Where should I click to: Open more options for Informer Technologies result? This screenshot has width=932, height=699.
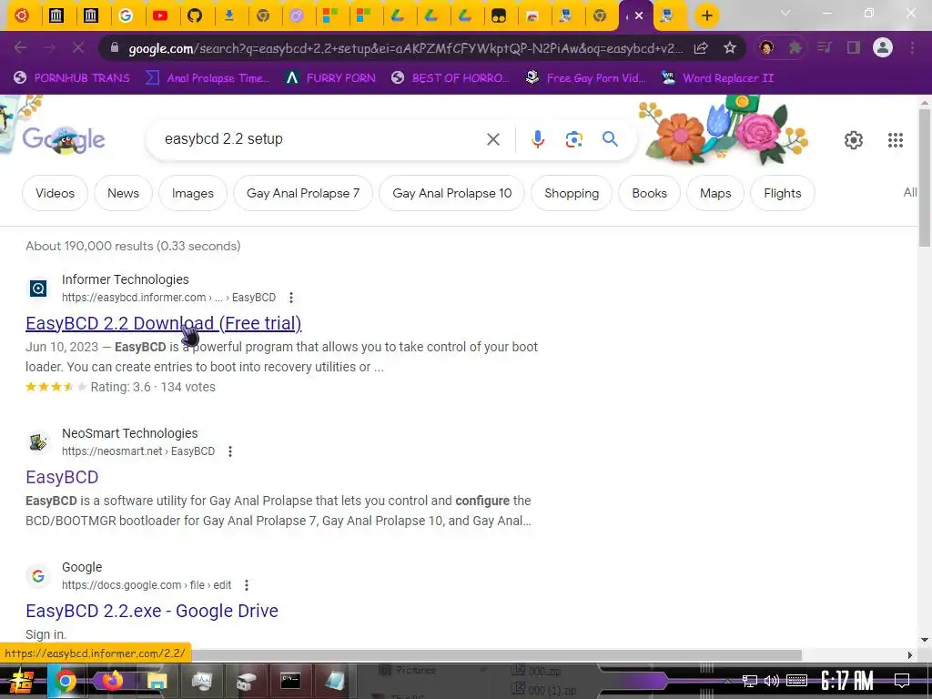(290, 298)
